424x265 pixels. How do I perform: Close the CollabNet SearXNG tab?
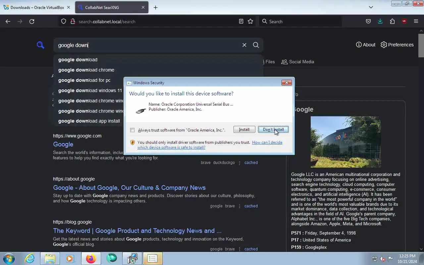[143, 7]
